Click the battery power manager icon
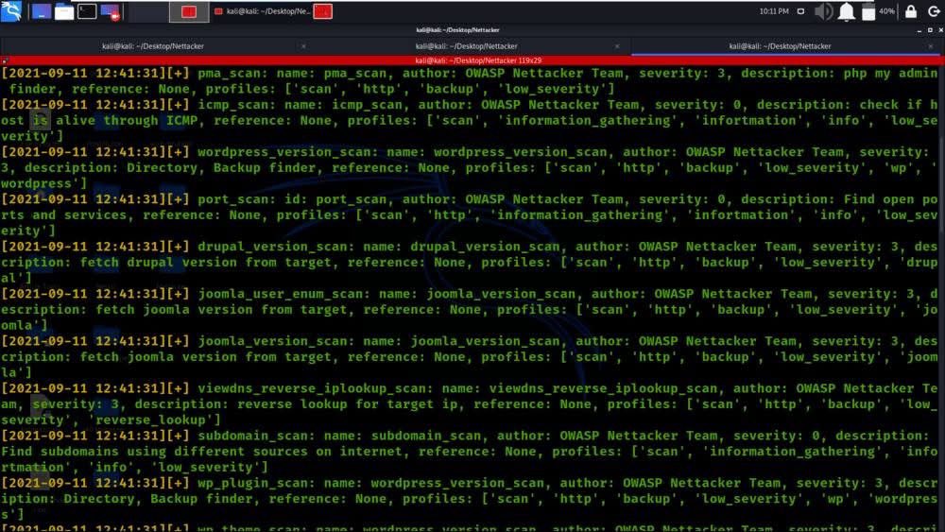This screenshot has height=532, width=945. (868, 11)
